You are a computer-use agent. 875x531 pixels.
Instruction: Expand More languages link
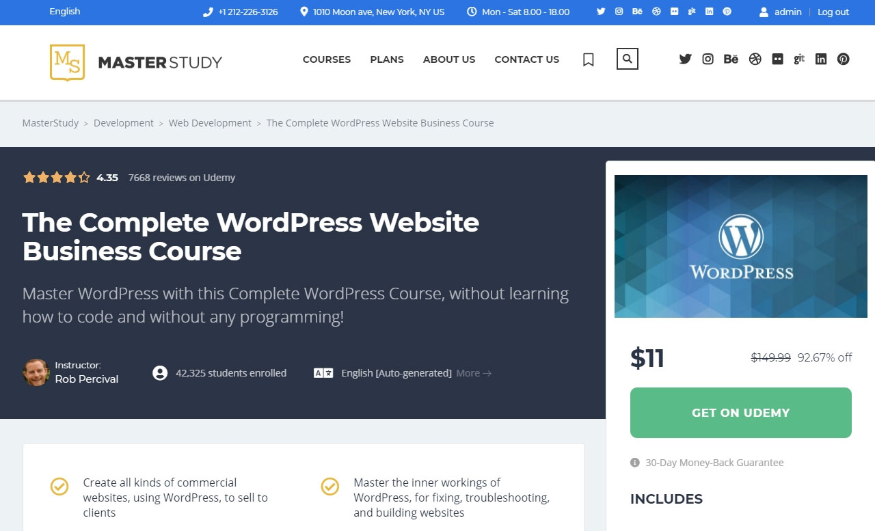tap(474, 373)
